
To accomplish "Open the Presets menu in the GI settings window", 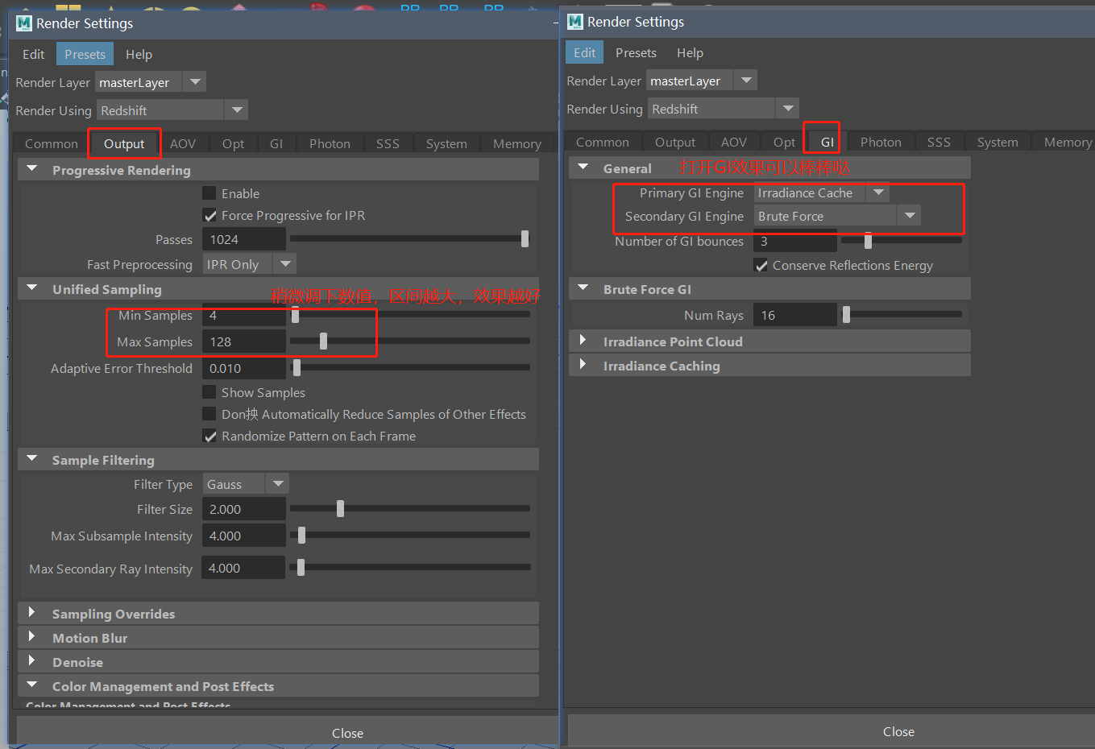I will tap(636, 52).
